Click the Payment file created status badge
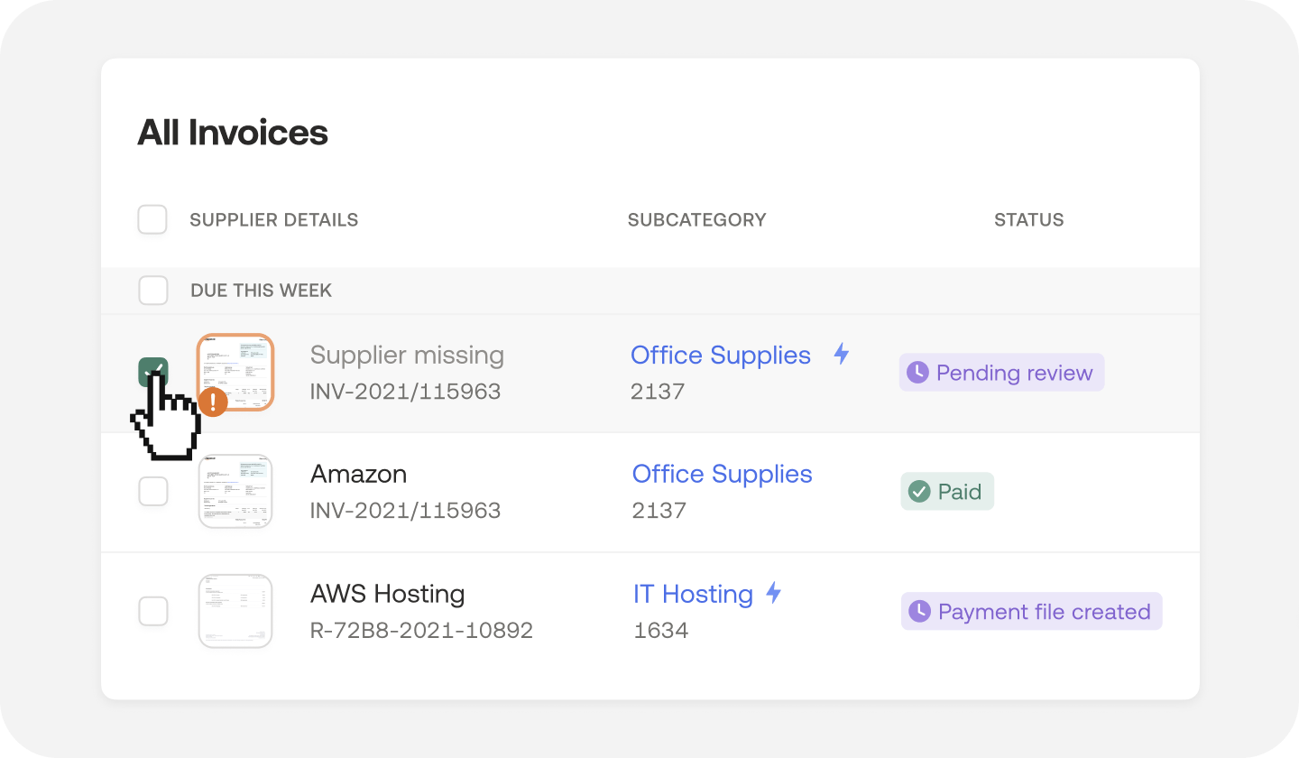Viewport: 1299px width, 758px height. [x=1031, y=612]
